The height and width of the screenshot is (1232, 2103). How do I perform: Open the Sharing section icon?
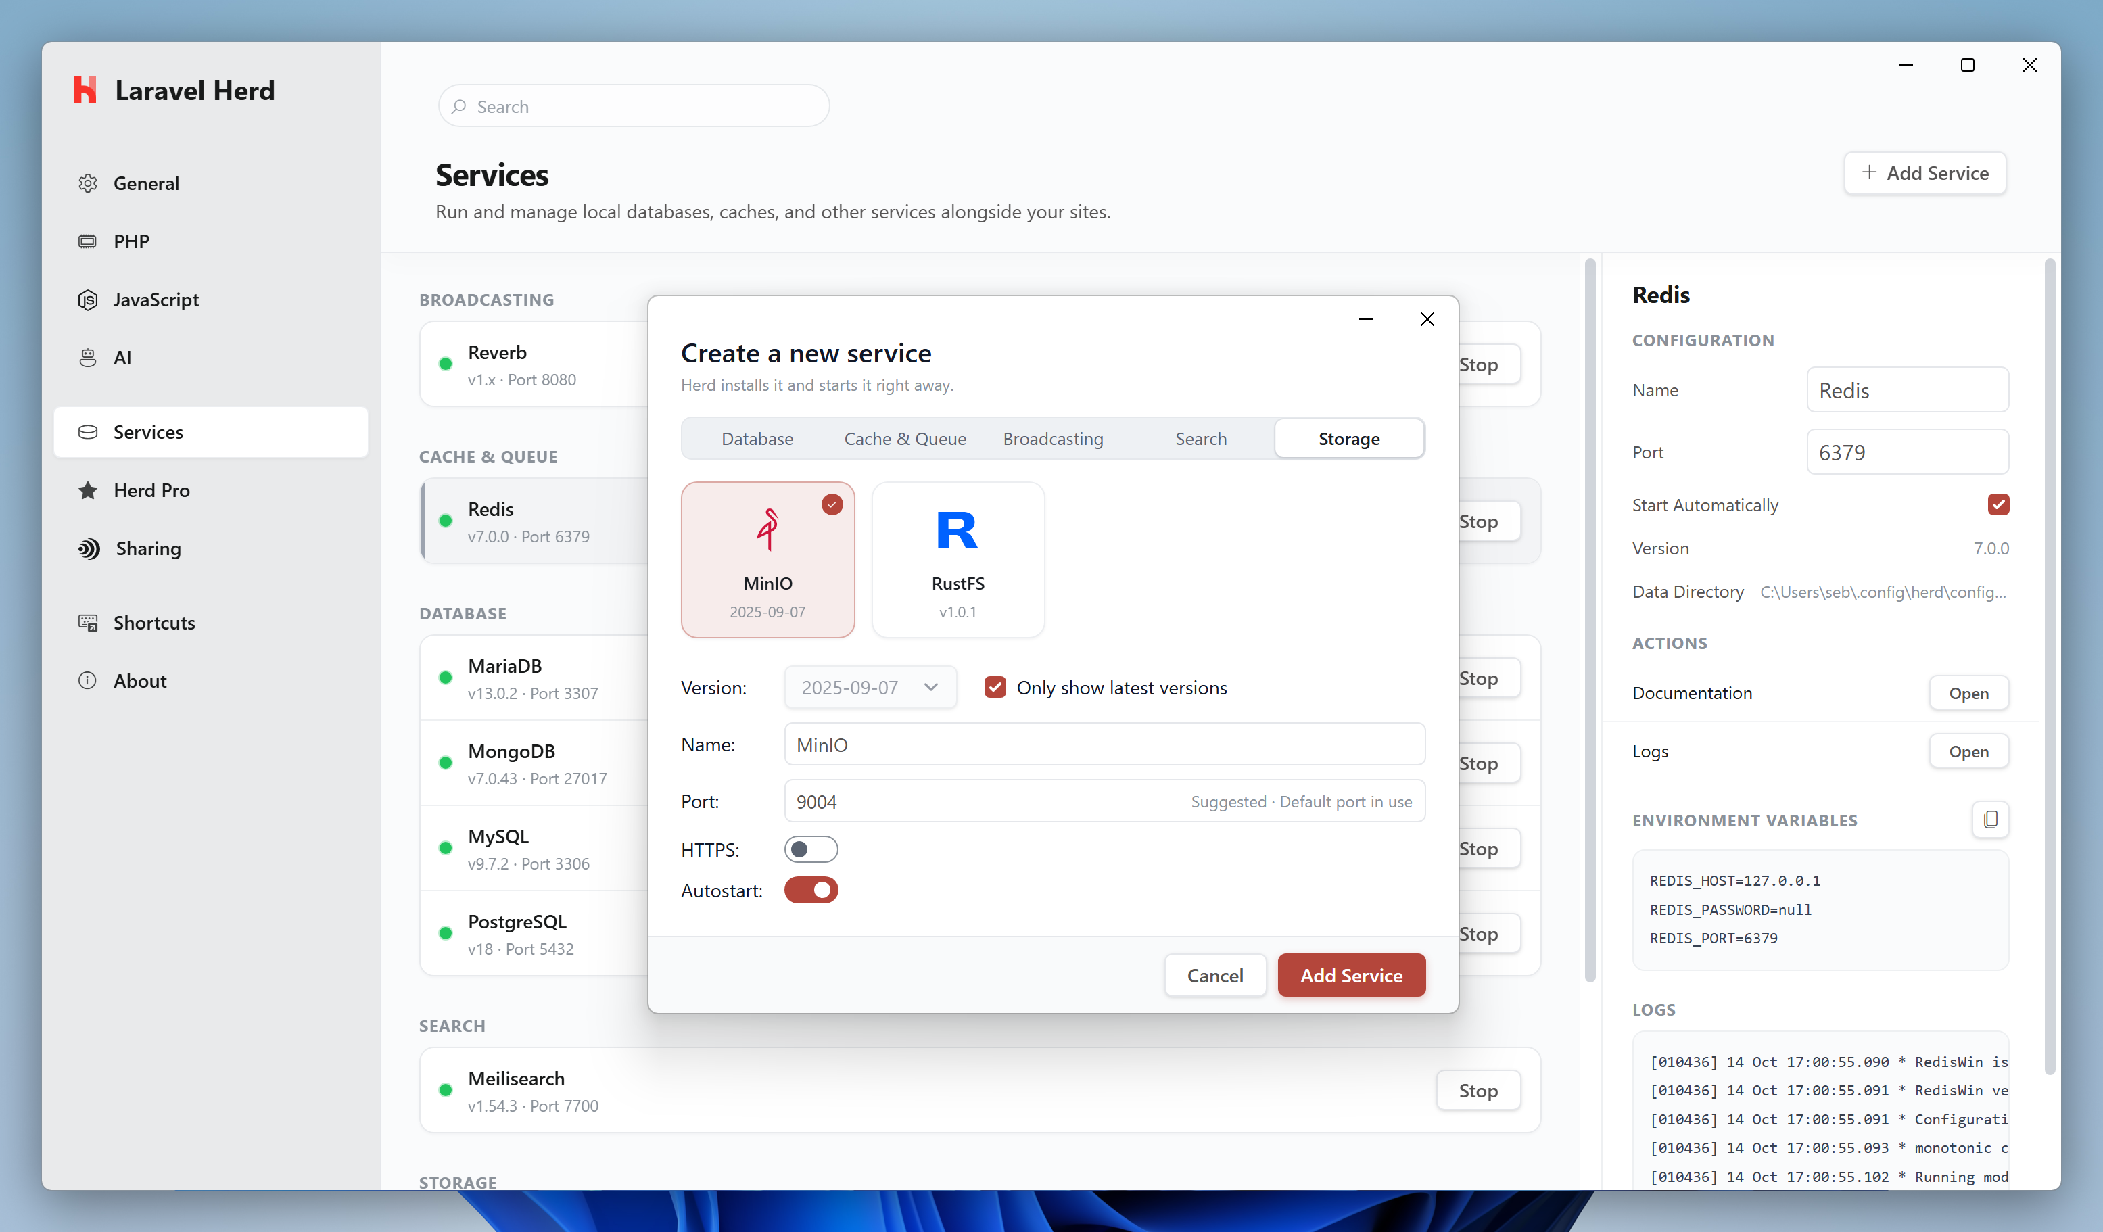point(89,548)
